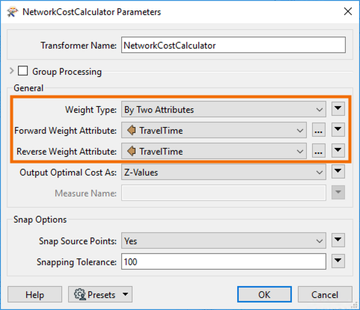This screenshot has width=360, height=310.
Task: Click the FME application icon in title bar
Action: [13, 12]
